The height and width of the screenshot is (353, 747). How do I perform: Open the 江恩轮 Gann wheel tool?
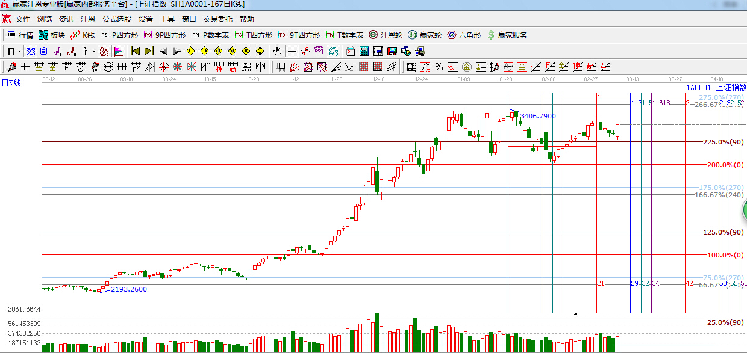pos(386,35)
